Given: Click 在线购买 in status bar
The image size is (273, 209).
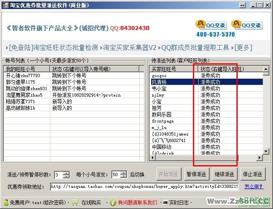Looking at the screenshot, I should [91, 203].
